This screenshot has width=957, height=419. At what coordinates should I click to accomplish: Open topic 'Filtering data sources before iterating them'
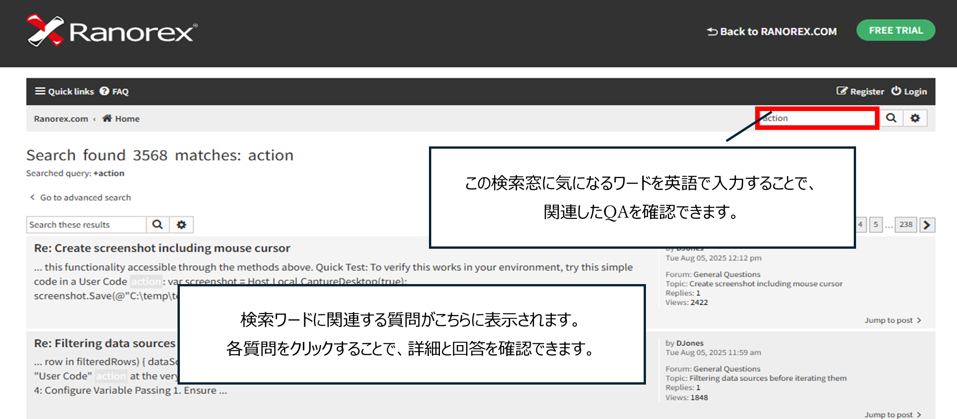pyautogui.click(x=768, y=378)
